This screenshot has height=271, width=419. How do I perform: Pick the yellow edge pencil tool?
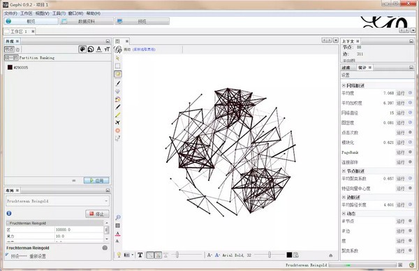point(117,115)
